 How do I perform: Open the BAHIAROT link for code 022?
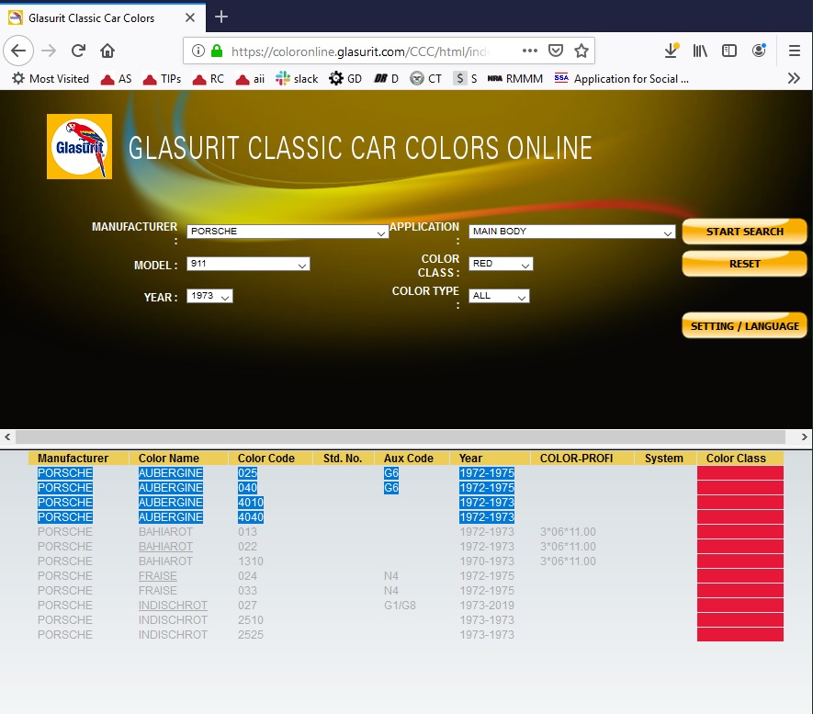[165, 547]
